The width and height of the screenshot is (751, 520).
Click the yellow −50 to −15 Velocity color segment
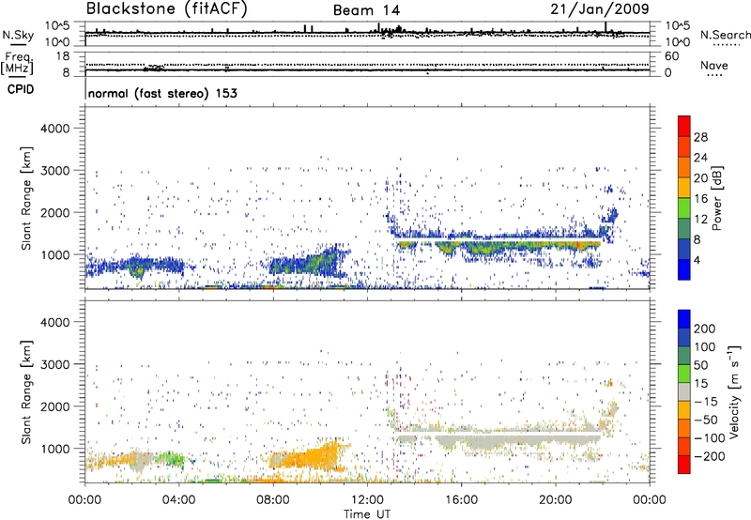click(x=684, y=410)
